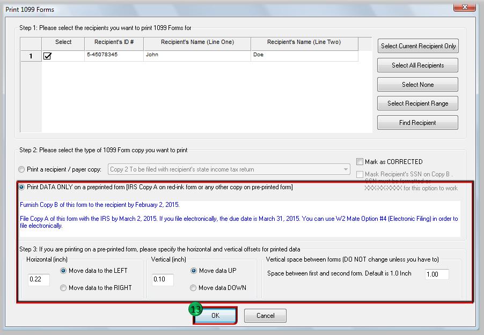Open the form copy type dropdown
The width and height of the screenshot is (484, 335).
pyautogui.click(x=229, y=169)
